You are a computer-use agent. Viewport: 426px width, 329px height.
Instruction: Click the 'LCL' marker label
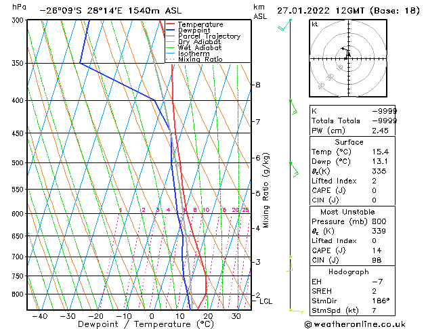pos(265,302)
